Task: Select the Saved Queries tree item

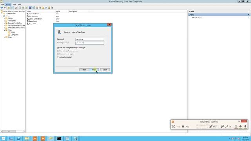Action: click(x=11, y=14)
